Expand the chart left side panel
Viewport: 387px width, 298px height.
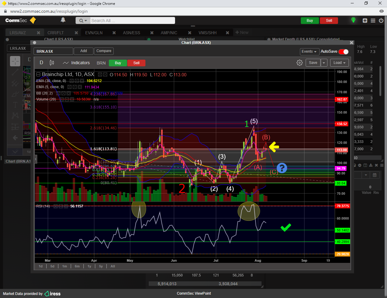36,159
